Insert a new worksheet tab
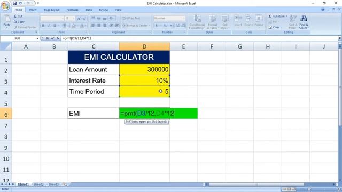Image resolution: width=342 pixels, height=192 pixels. point(65,185)
